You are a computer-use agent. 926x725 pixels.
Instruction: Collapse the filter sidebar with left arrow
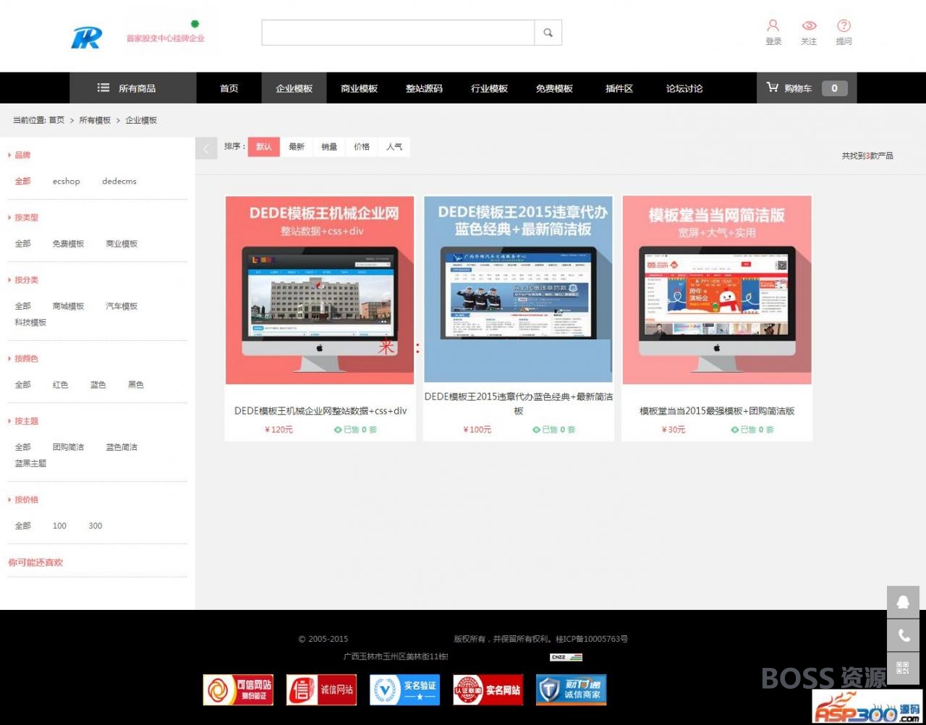click(206, 148)
